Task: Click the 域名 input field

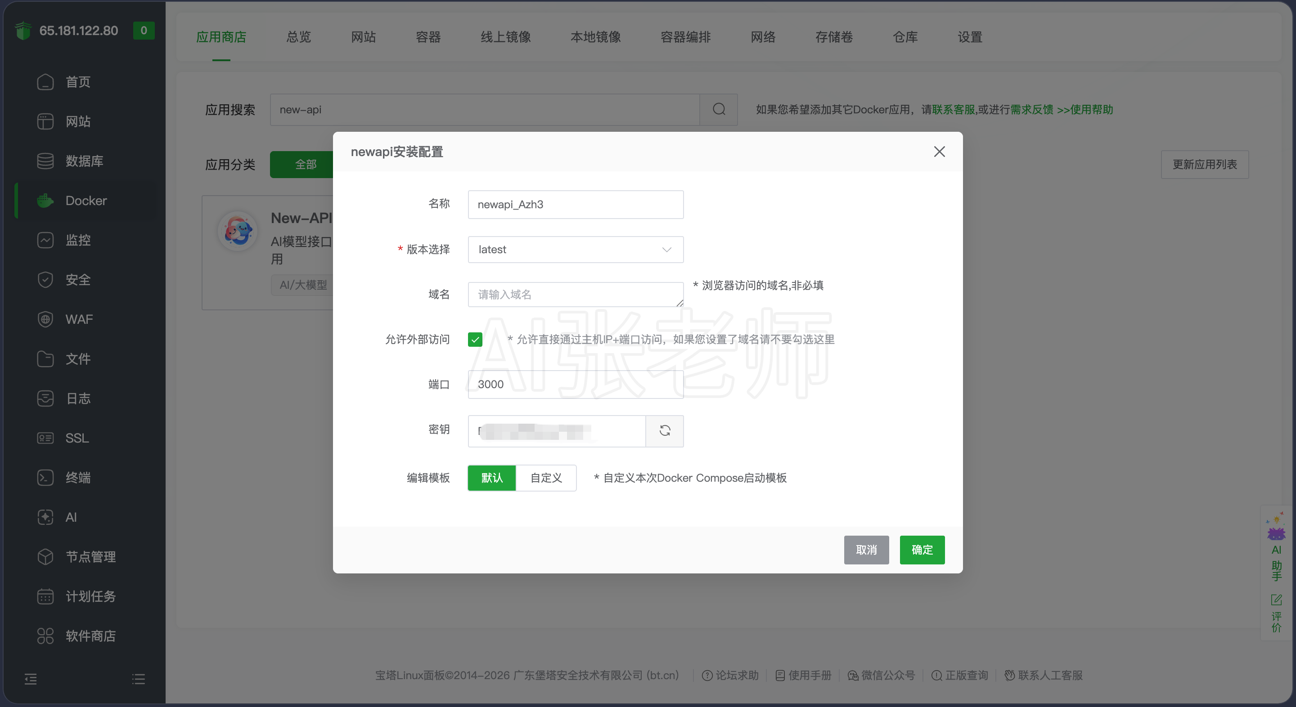Action: [x=576, y=295]
